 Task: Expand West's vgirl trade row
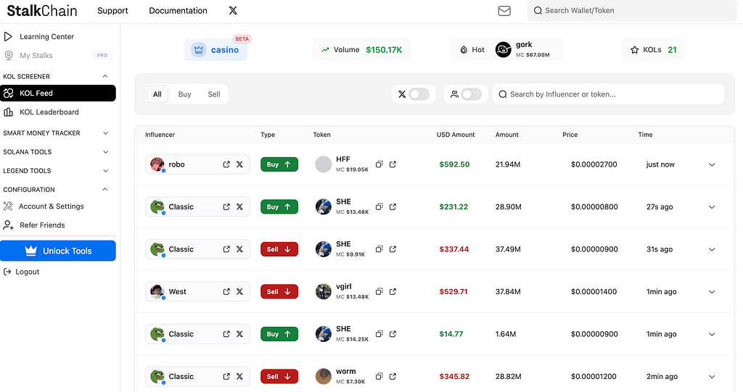[x=712, y=291]
